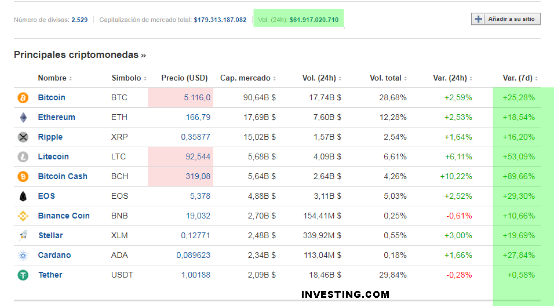Viewport: 554px width, 306px height.
Task: Sort by Var. (7d) column header
Action: point(520,78)
